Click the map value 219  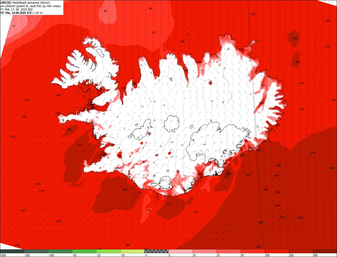[x=41, y=191]
